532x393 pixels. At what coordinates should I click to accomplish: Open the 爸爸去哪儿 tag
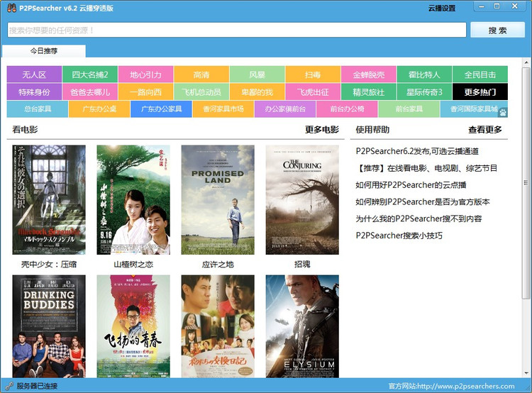pos(90,92)
